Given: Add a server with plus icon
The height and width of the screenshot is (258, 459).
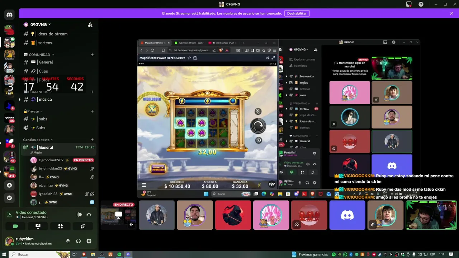Looking at the screenshot, I should pyautogui.click(x=9, y=185).
